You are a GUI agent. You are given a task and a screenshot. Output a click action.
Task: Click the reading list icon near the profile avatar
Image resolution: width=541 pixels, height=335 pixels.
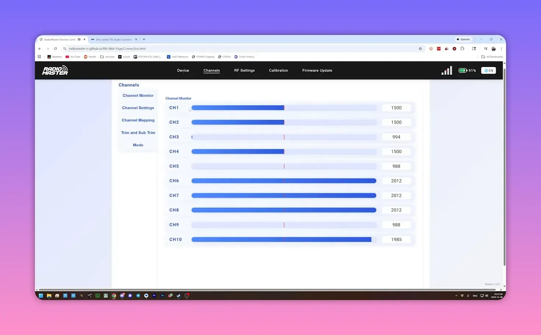[x=485, y=48]
